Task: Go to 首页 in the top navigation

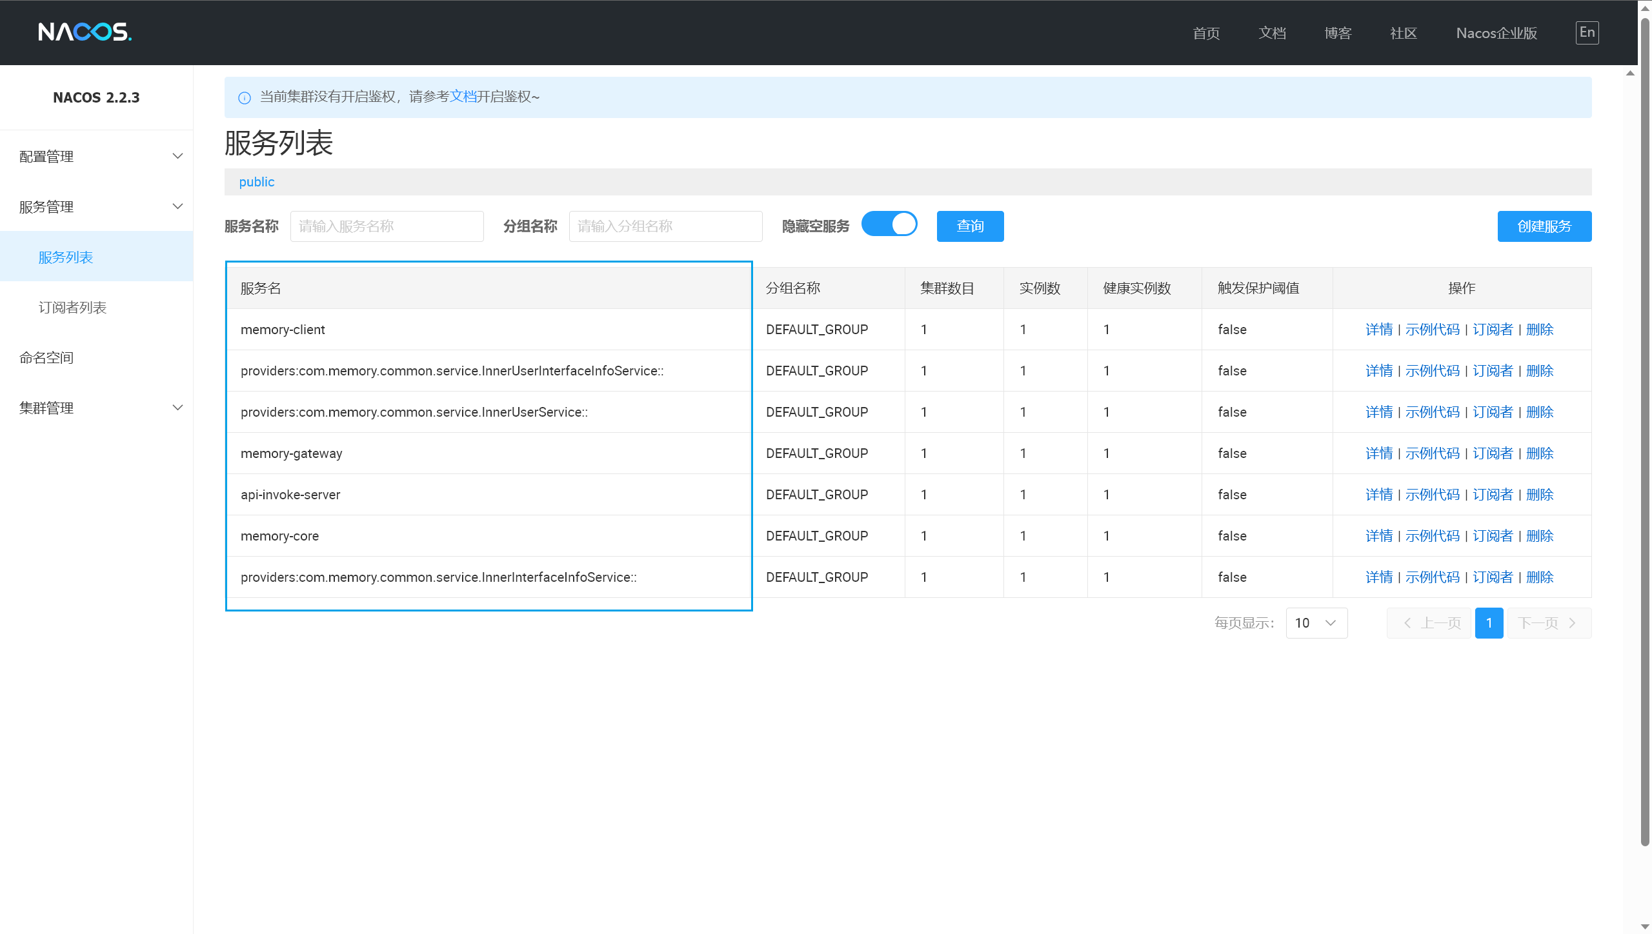Action: (1206, 34)
